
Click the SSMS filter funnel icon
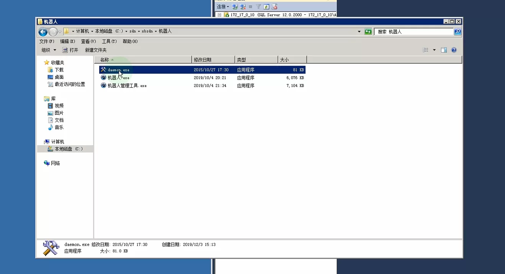[258, 7]
